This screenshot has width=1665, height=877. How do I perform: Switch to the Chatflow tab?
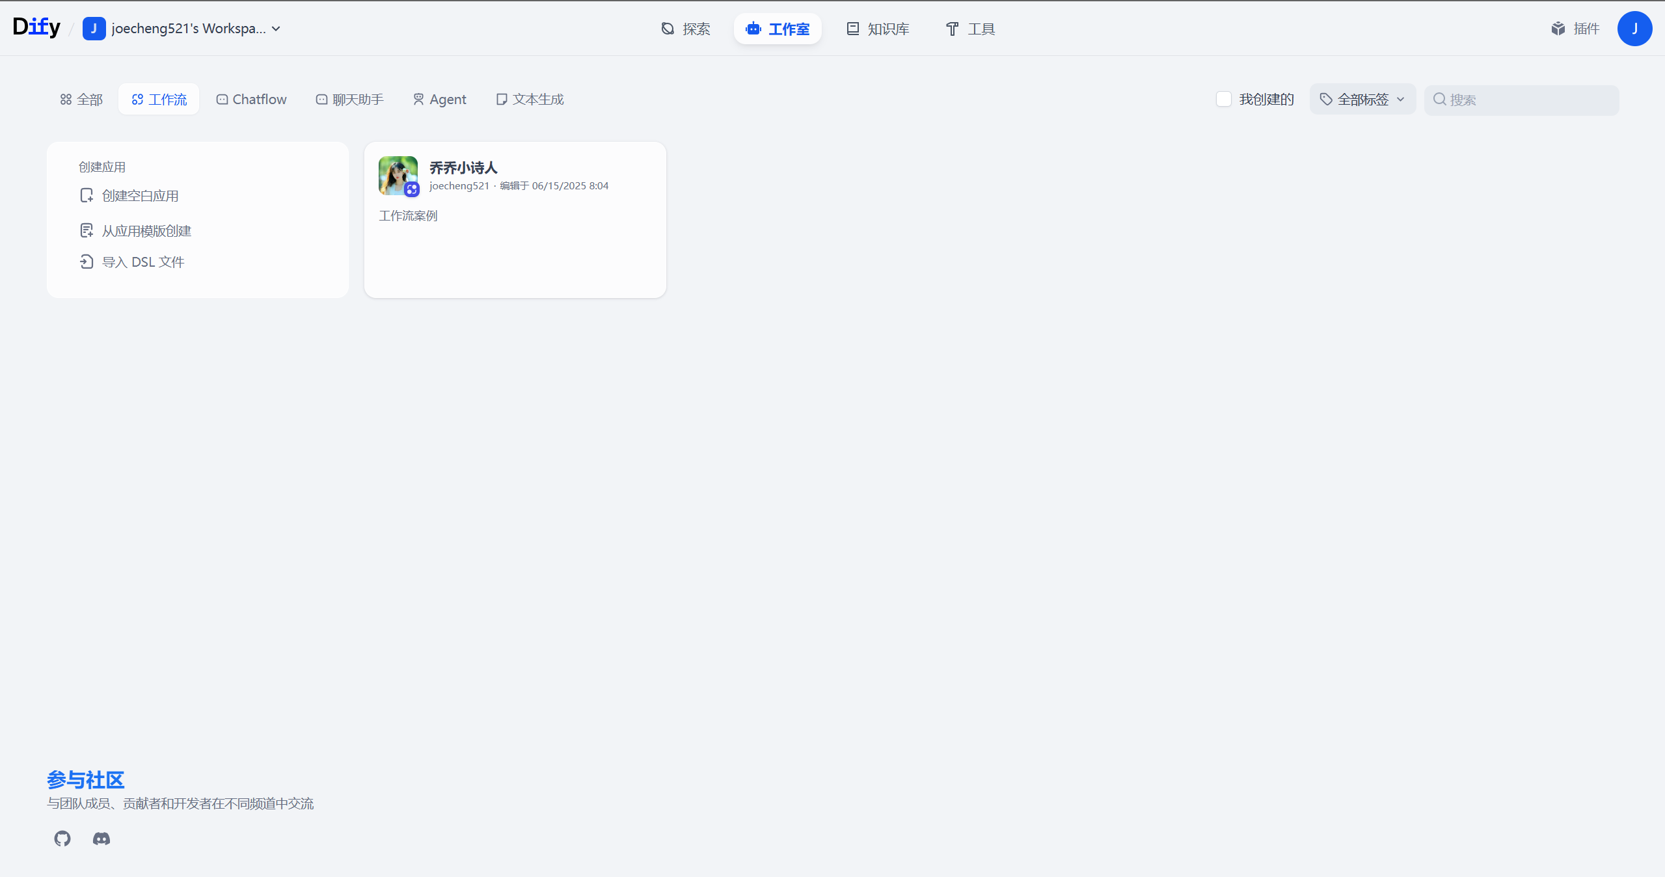point(252,99)
